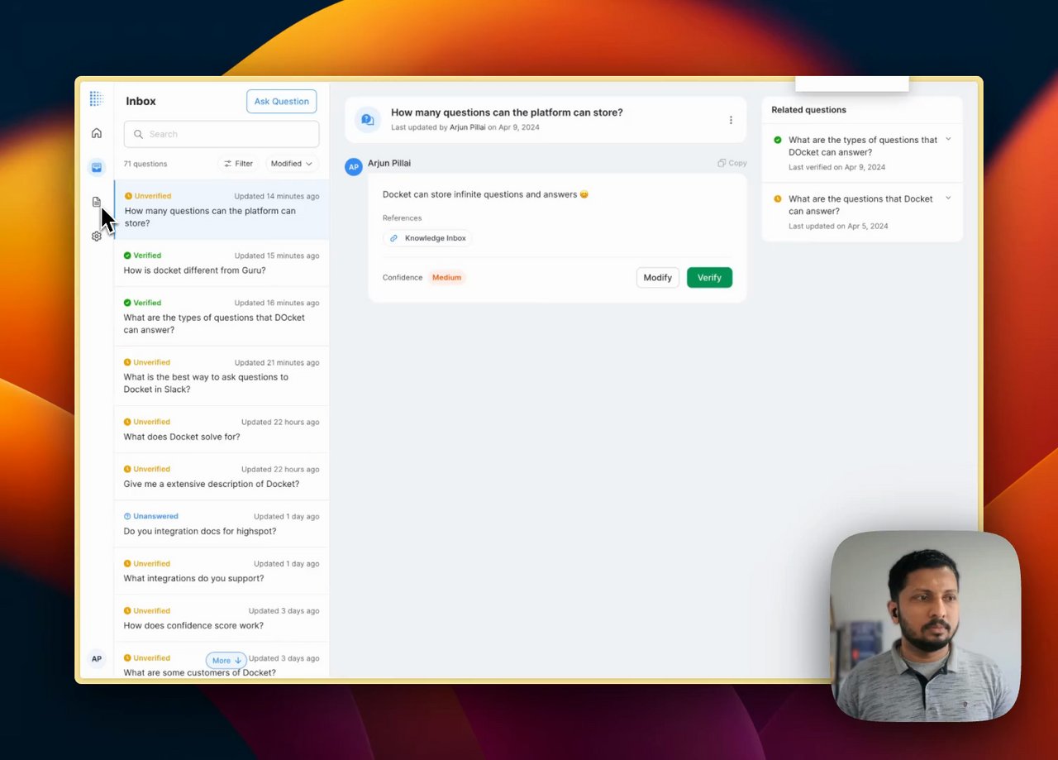This screenshot has height=760, width=1058.
Task: Open the Modified sort dropdown
Action: [x=292, y=164]
